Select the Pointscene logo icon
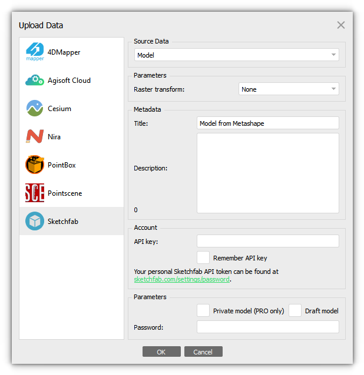364x375 pixels. click(35, 193)
